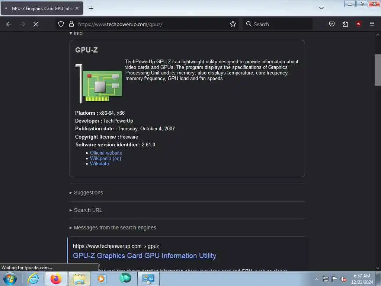Screen dimensions: 381x286
Task: Open Windows Media Player taskbar icon
Action: coord(102,279)
